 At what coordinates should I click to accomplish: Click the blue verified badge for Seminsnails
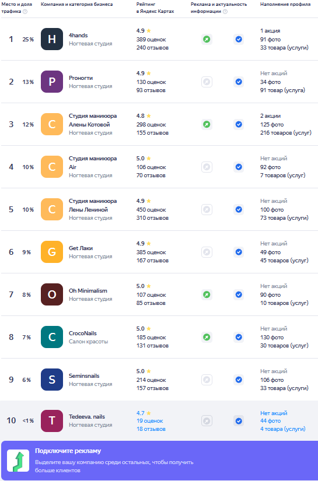pos(239,380)
